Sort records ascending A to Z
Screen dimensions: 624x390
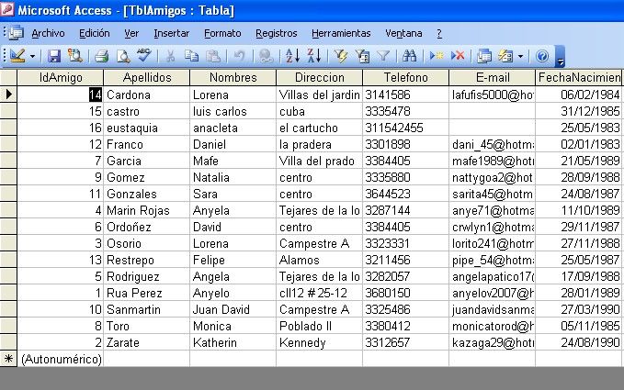292,56
